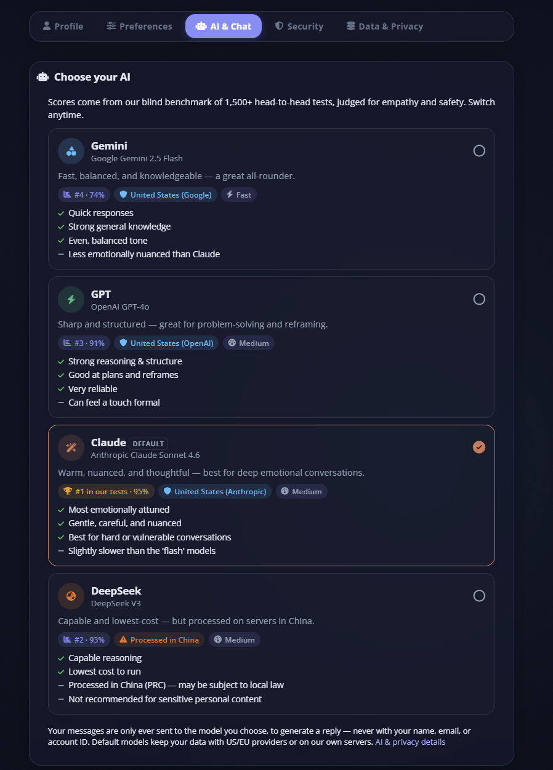Select the GPT radio button
The width and height of the screenshot is (553, 770).
pos(479,299)
